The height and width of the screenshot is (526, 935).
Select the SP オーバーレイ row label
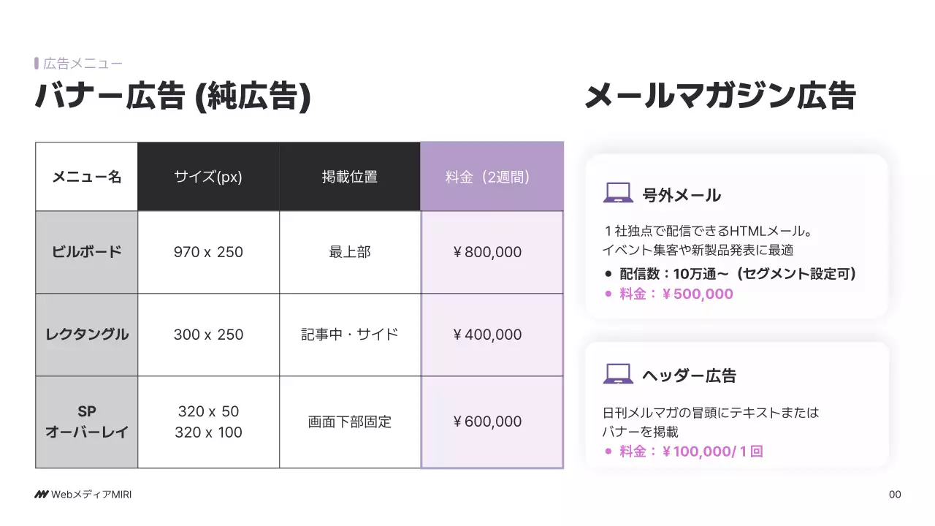click(87, 422)
